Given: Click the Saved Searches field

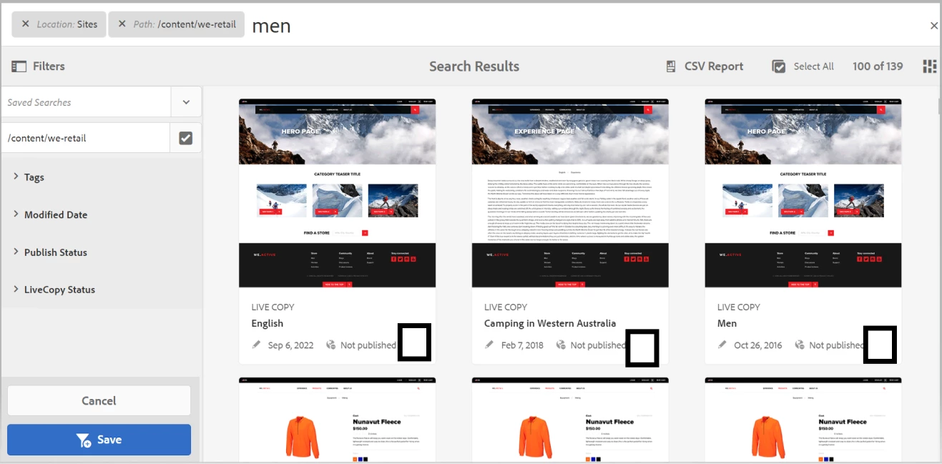Looking at the screenshot, I should (x=87, y=102).
